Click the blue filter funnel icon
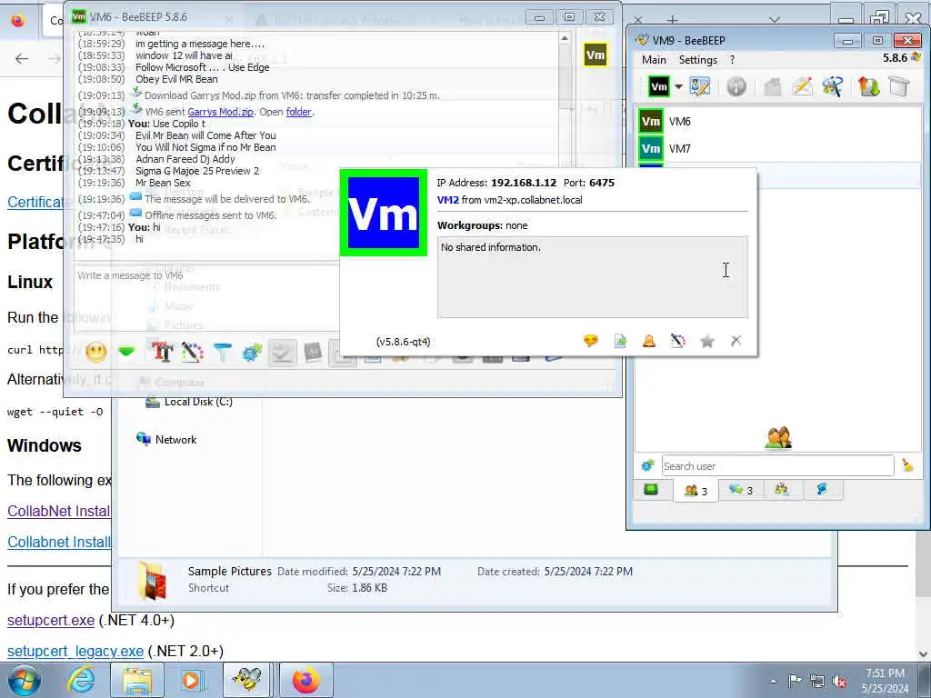Image resolution: width=931 pixels, height=698 pixels. pos(223,353)
